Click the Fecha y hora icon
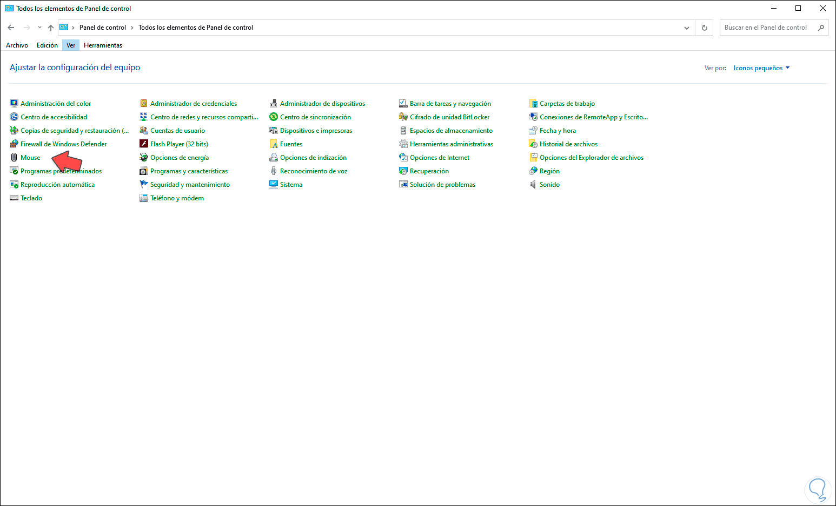 tap(533, 130)
